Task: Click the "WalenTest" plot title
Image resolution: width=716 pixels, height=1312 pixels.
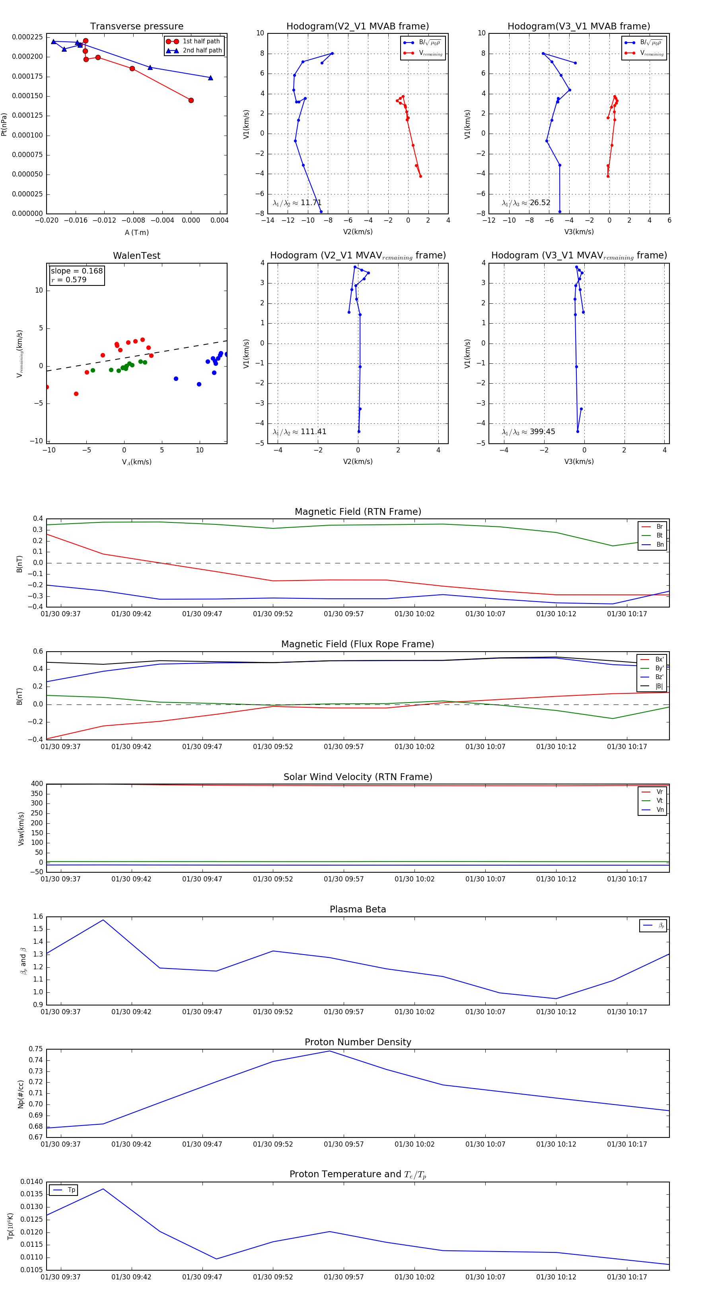Action: coord(136,256)
